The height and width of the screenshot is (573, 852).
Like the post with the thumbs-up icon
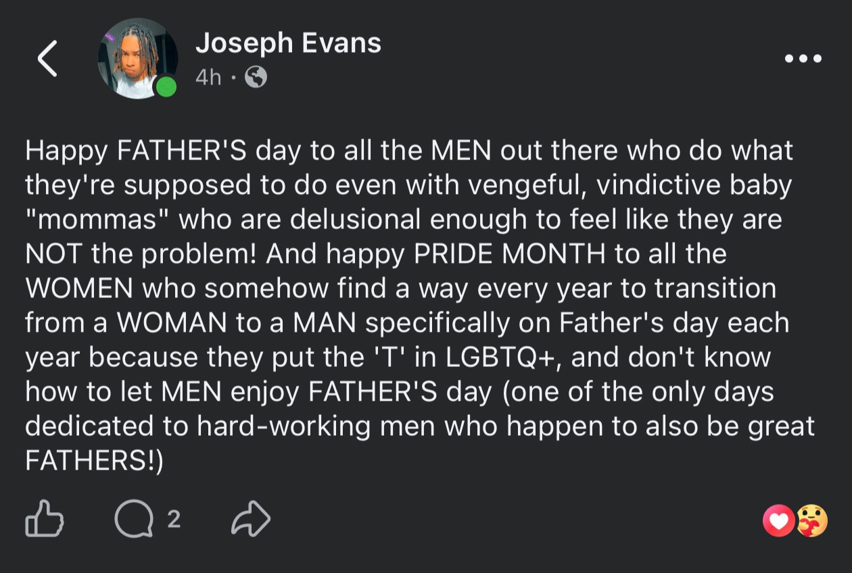[x=45, y=519]
